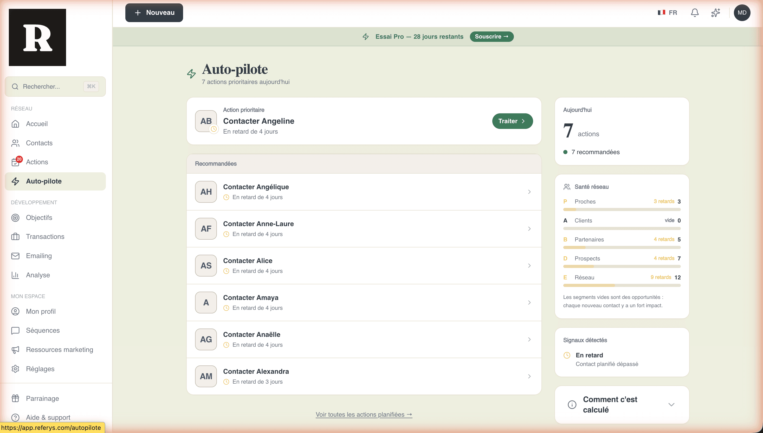The width and height of the screenshot is (763, 433).
Task: Click the Proches segment progress bar
Action: [622, 210]
